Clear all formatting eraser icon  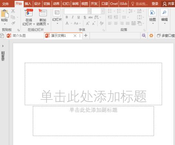click(102, 23)
